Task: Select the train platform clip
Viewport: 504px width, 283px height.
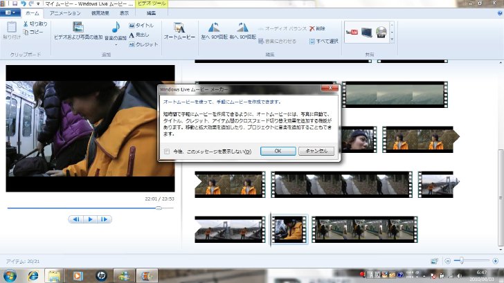Action: (x=364, y=229)
